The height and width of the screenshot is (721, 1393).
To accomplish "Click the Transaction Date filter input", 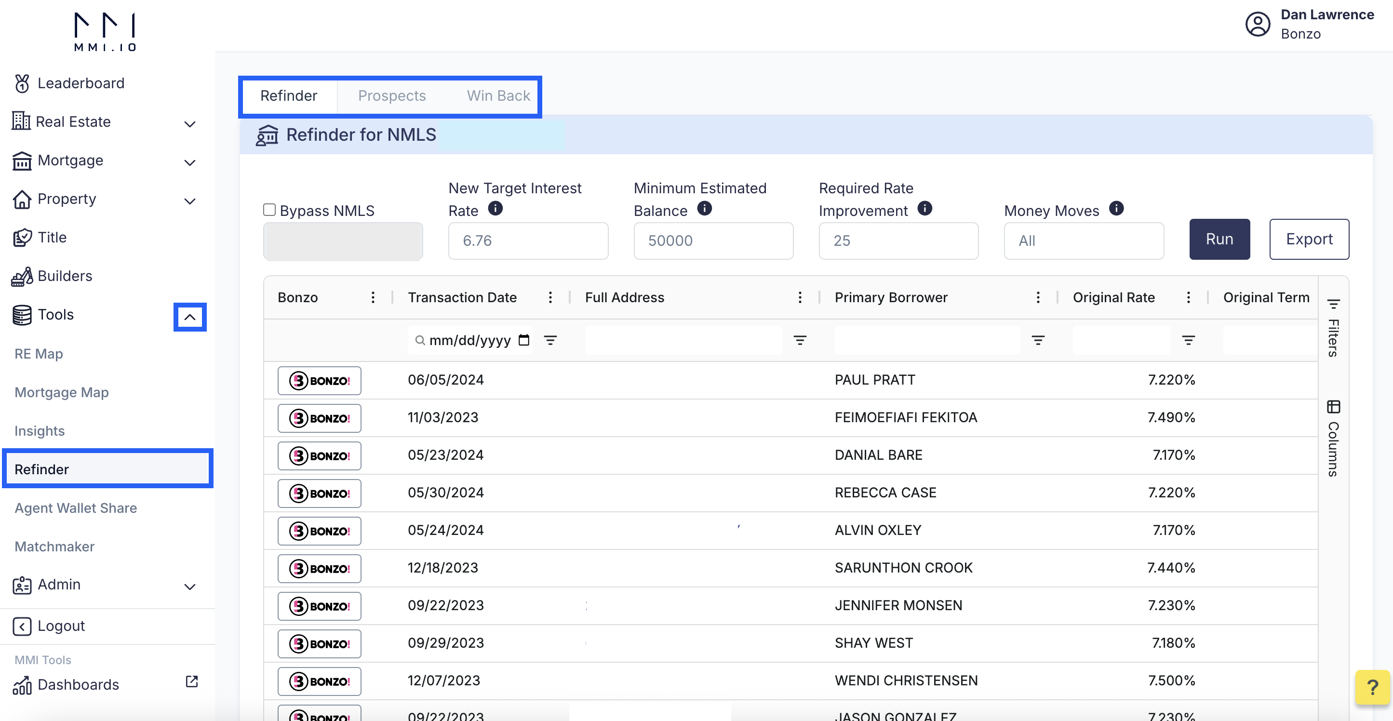I will point(469,340).
